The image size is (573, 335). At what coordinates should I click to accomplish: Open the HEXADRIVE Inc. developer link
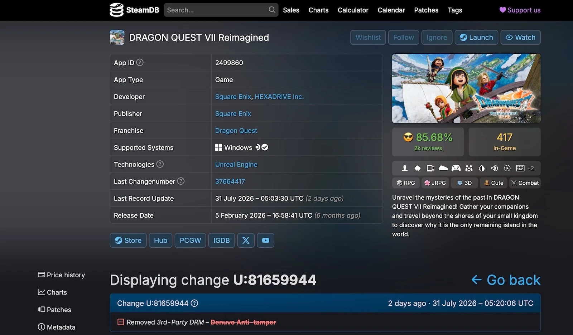[x=279, y=97]
